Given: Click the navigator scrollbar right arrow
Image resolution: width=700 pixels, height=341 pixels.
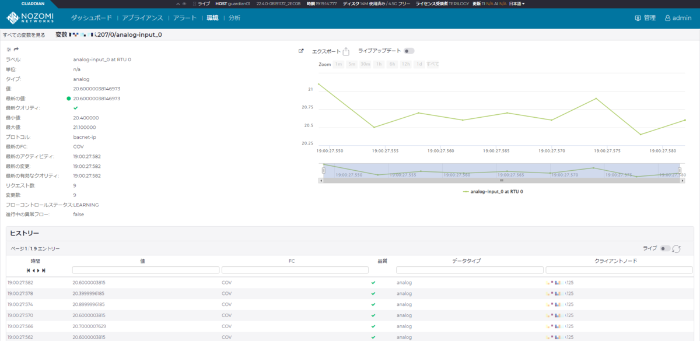Looking at the screenshot, I should pyautogui.click(x=682, y=181).
